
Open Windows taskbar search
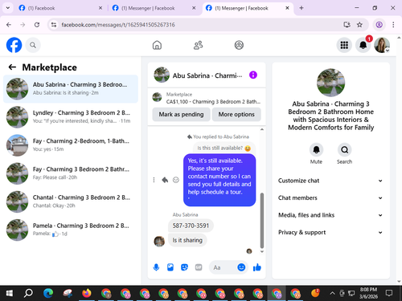tap(28, 293)
